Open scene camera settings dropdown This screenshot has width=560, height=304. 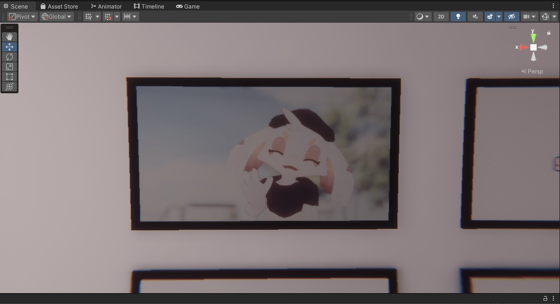(529, 16)
